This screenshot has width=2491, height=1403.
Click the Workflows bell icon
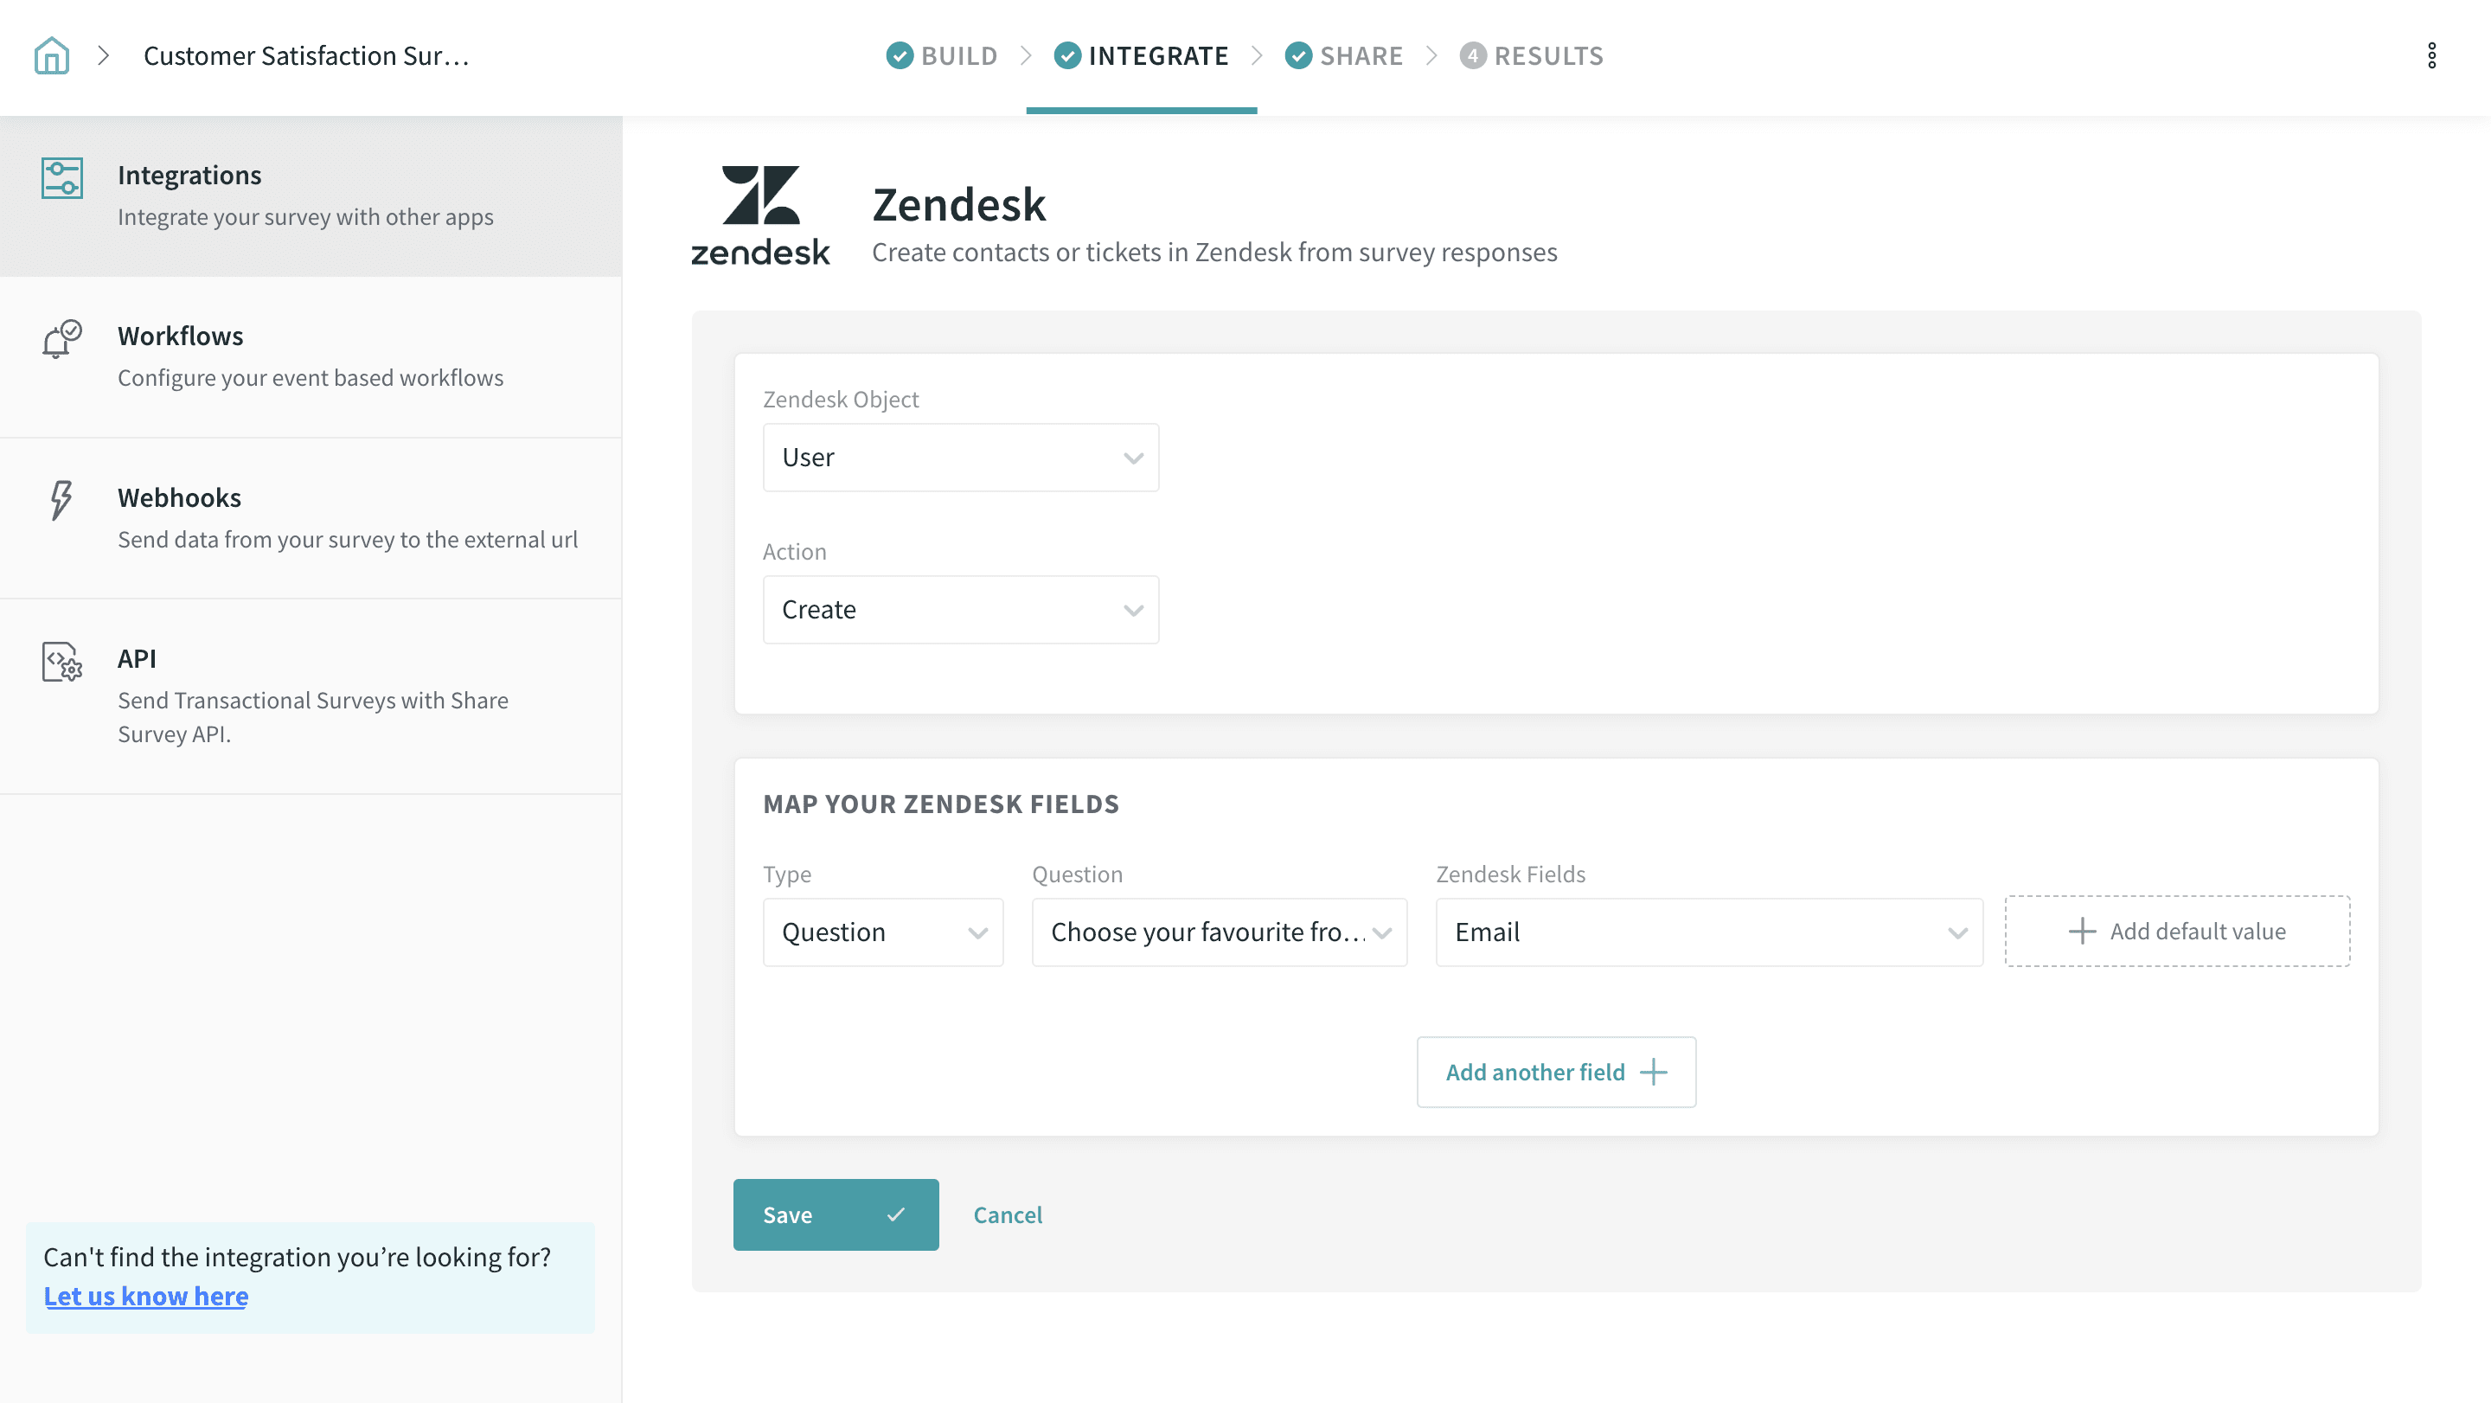pyautogui.click(x=62, y=339)
